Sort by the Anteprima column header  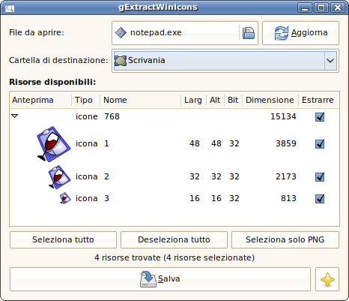(40, 100)
